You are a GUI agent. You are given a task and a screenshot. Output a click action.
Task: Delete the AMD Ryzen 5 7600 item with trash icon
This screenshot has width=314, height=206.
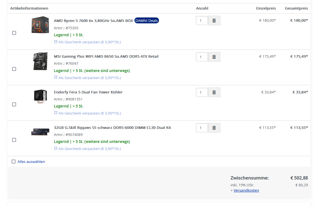pyautogui.click(x=214, y=21)
